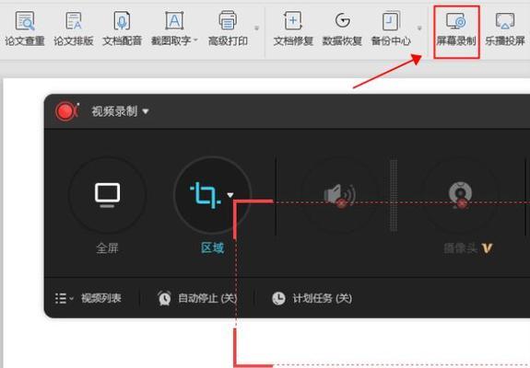Choose 全屏 full screen recording
530x368 pixels.
pyautogui.click(x=108, y=195)
